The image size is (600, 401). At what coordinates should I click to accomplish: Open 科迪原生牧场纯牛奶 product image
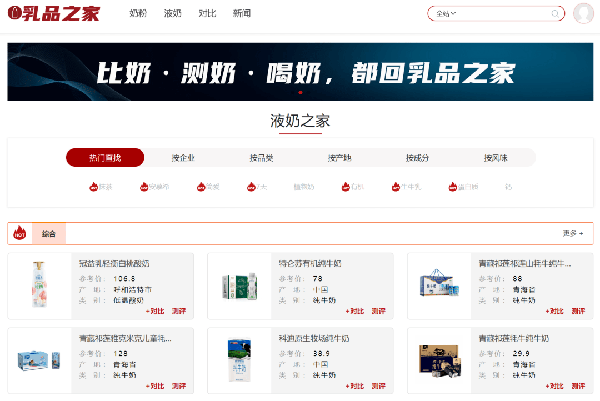[x=239, y=359]
